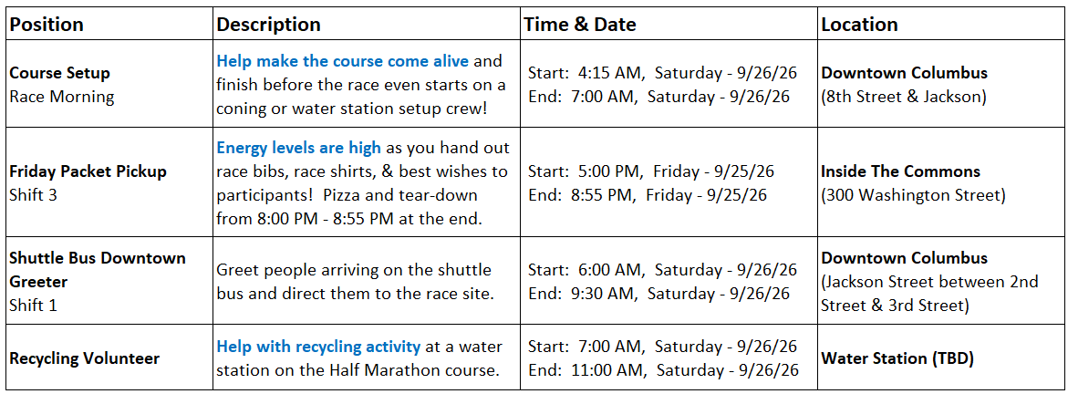Select the Position column header
This screenshot has height=394, width=1068.
click(47, 25)
